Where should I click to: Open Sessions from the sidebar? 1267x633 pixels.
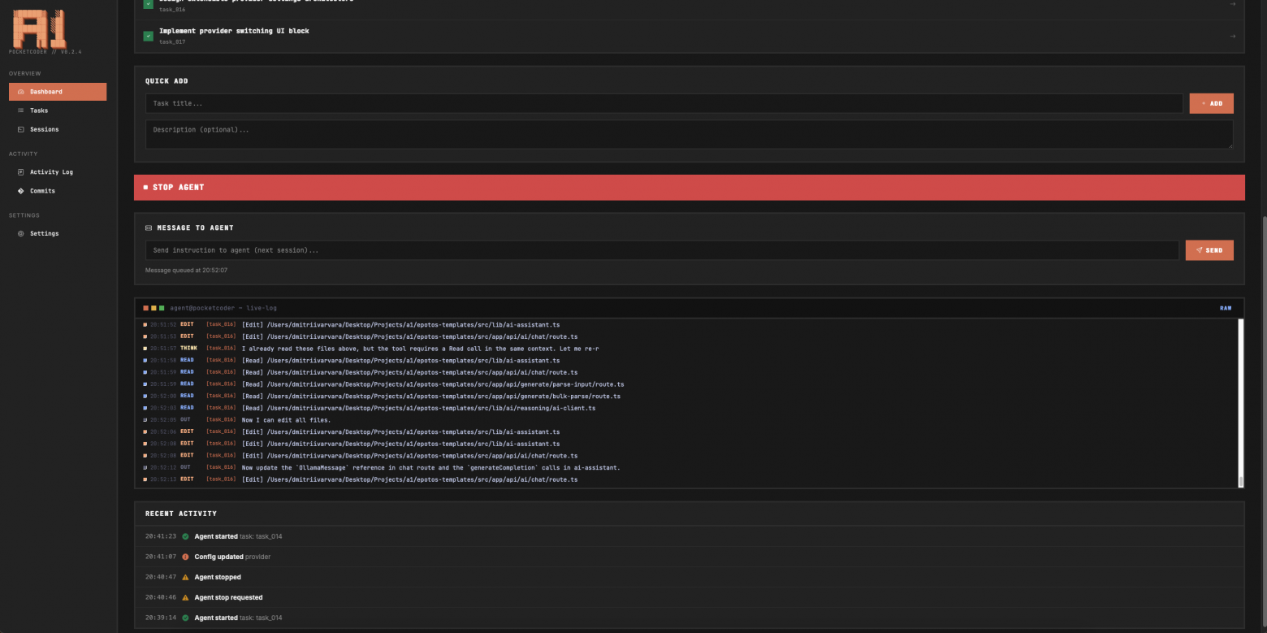pos(58,129)
